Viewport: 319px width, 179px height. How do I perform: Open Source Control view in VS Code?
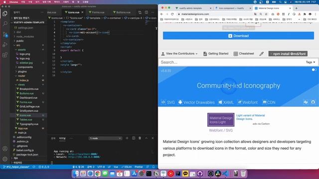click(5, 34)
